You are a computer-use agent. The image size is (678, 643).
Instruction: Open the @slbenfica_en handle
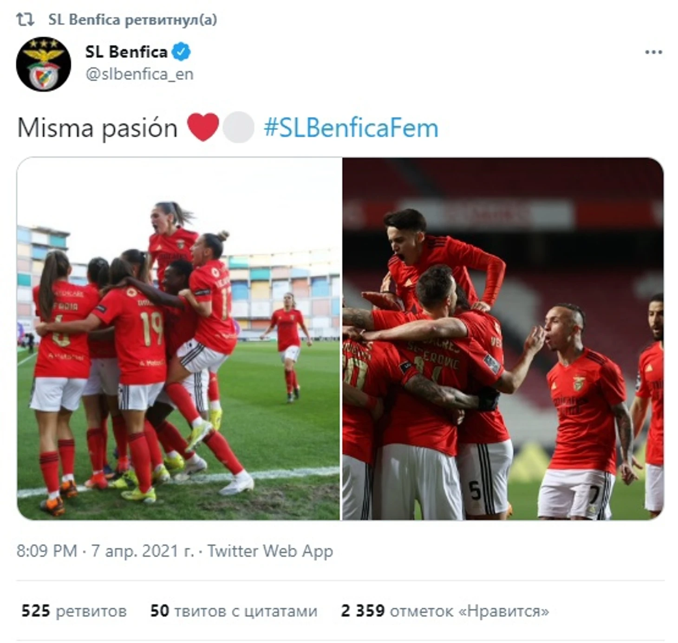coord(139,74)
